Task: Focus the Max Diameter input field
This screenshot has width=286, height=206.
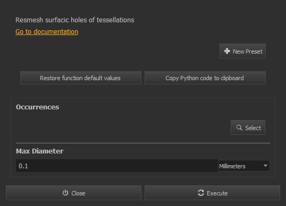Action: point(117,166)
